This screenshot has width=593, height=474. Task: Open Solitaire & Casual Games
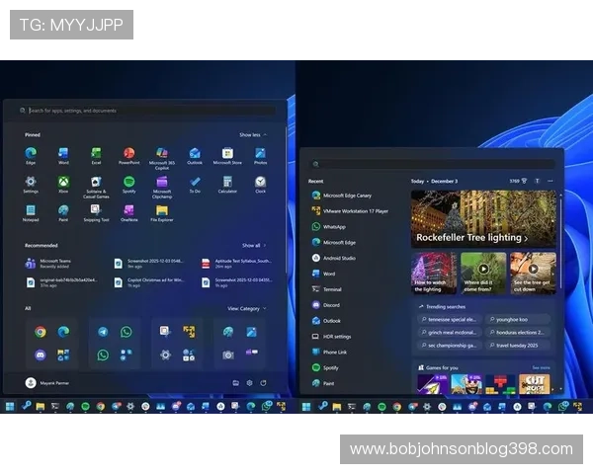(x=96, y=187)
